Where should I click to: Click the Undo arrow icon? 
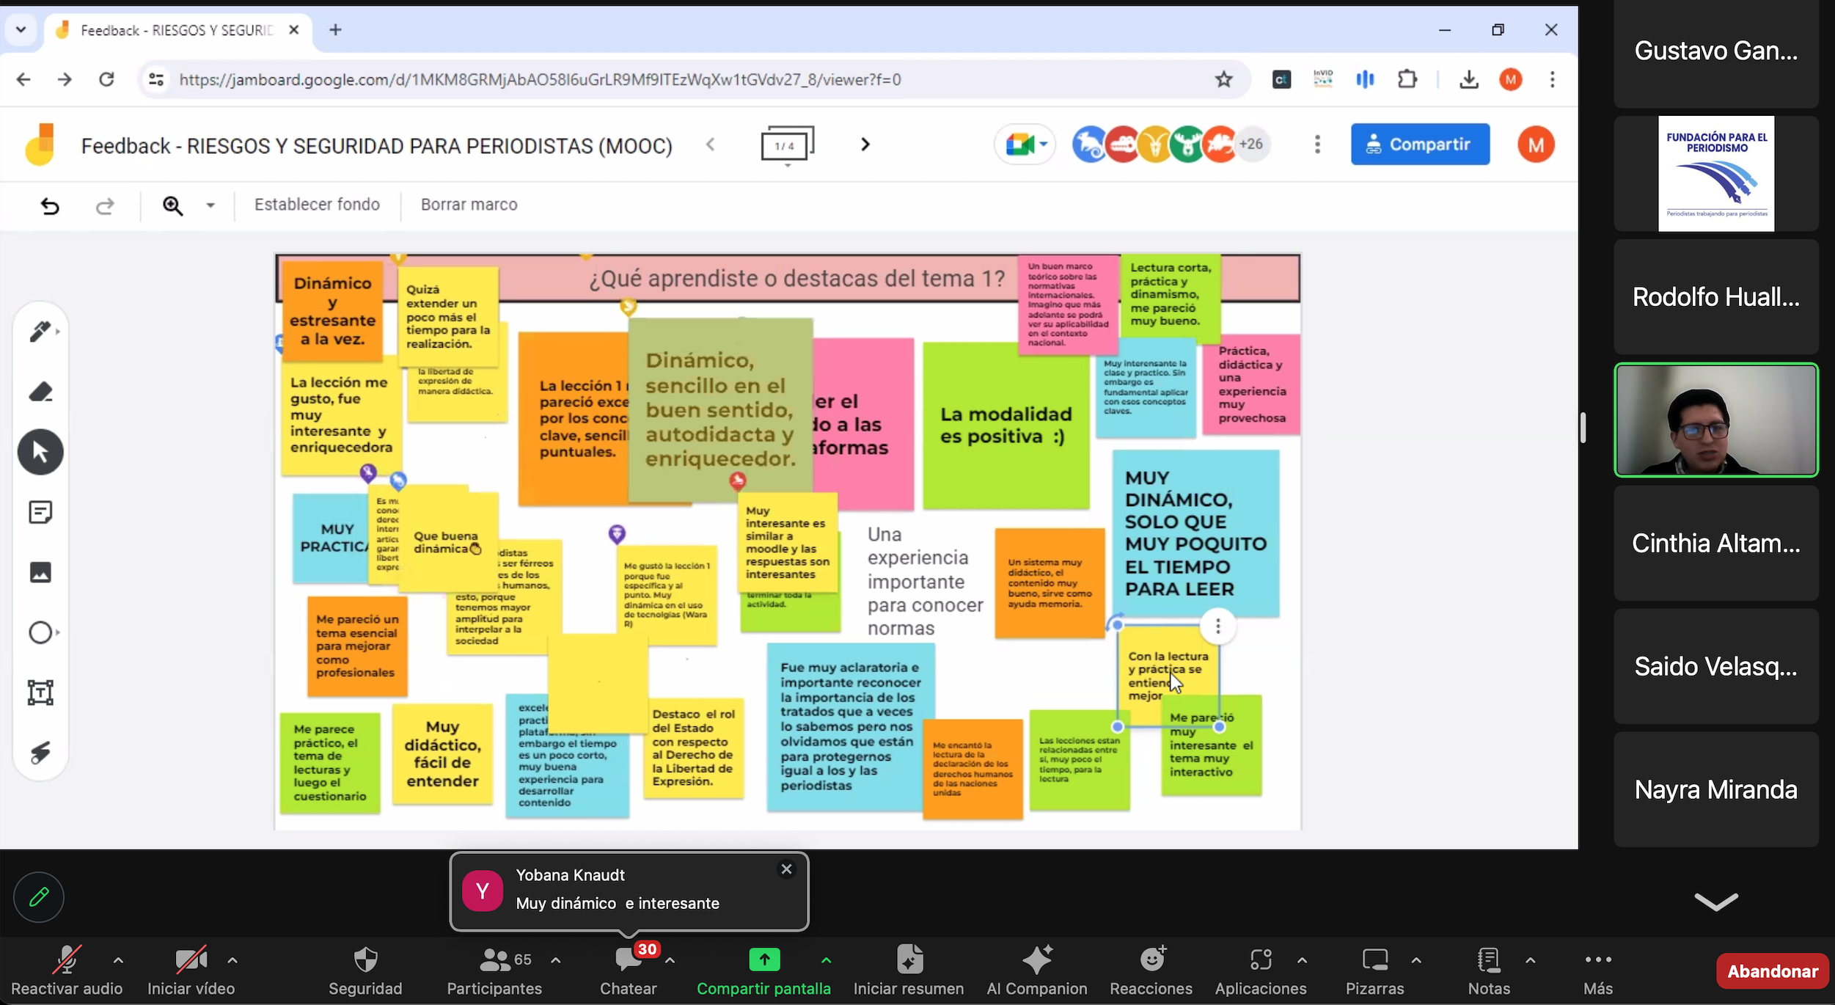pyautogui.click(x=50, y=206)
